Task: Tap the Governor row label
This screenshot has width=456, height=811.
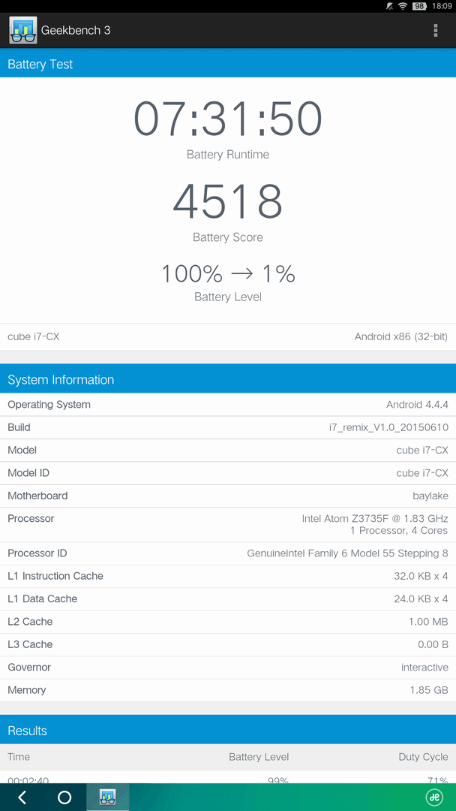Action: [x=29, y=667]
